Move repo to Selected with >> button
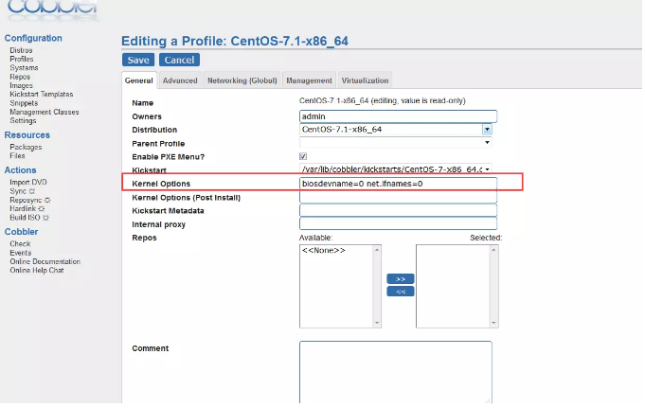This screenshot has height=408, width=645. [x=401, y=279]
